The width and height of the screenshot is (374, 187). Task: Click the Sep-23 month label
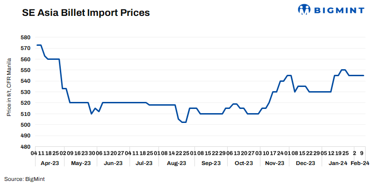211,163
